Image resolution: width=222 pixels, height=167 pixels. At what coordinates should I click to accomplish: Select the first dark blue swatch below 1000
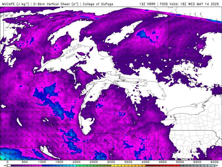tap(44, 165)
